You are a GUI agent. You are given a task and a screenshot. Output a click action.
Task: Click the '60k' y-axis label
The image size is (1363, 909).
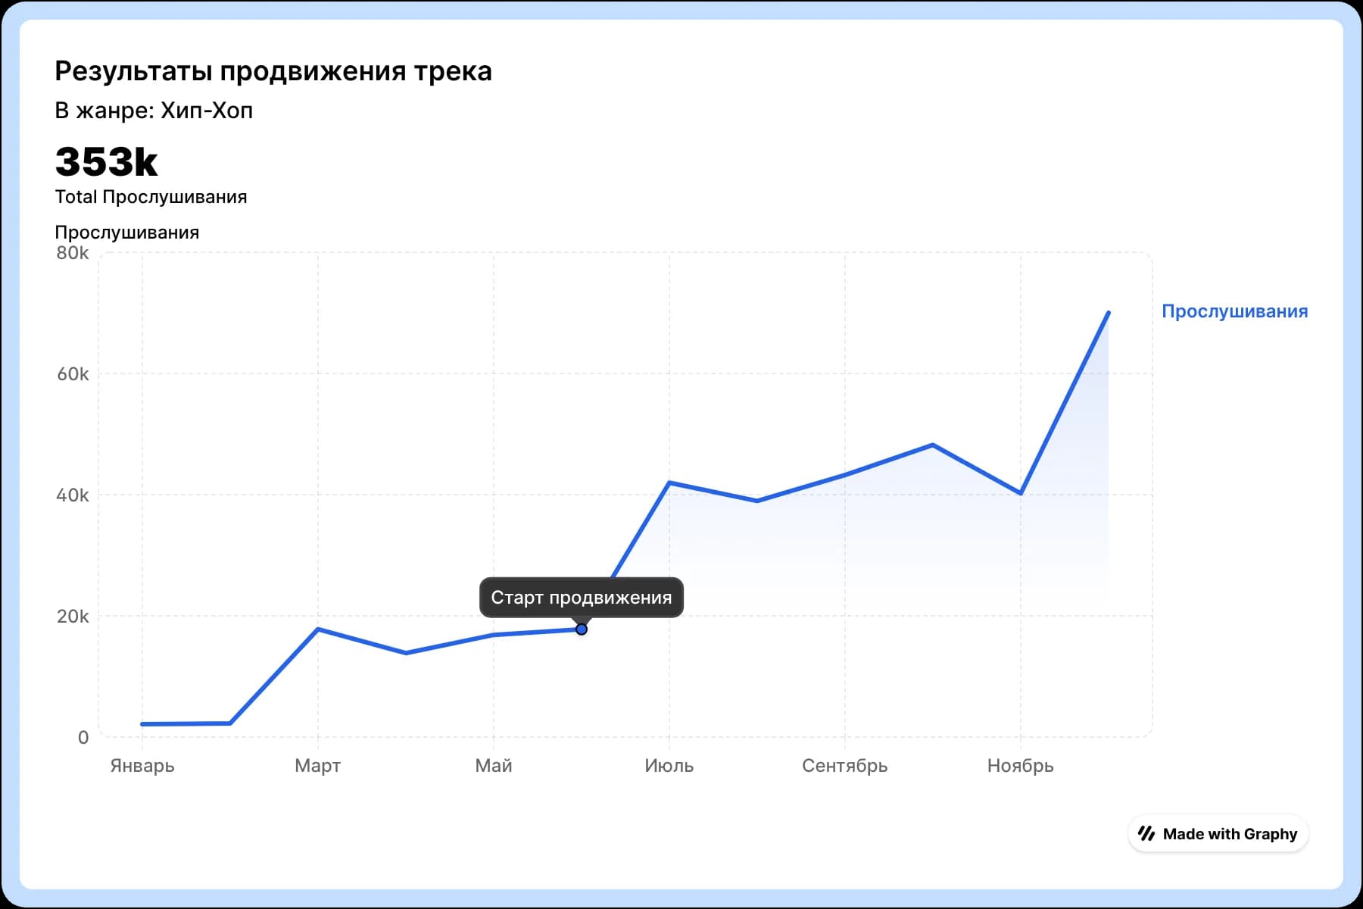[73, 374]
